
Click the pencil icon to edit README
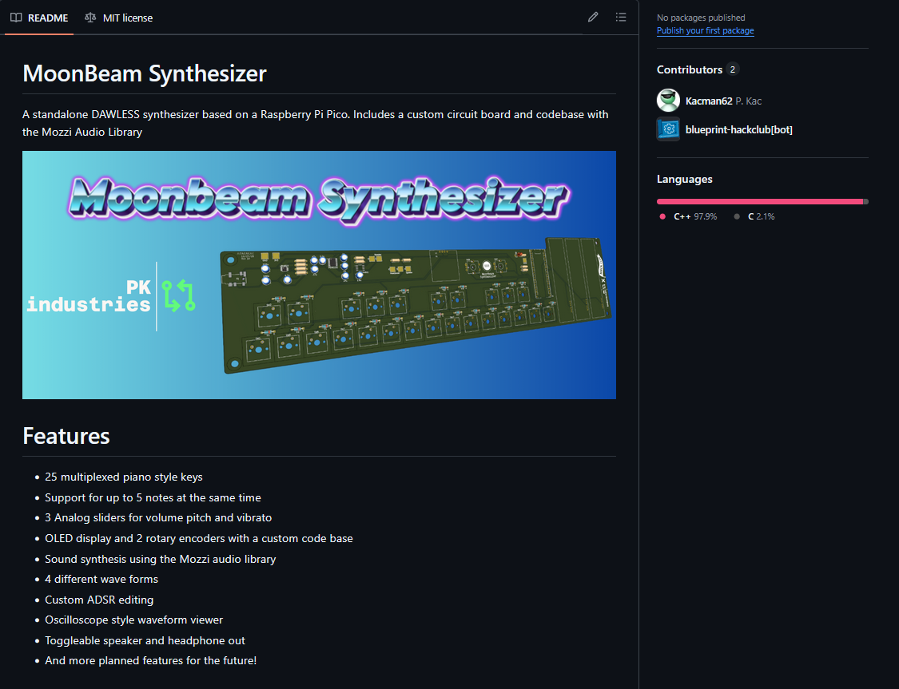(x=593, y=18)
